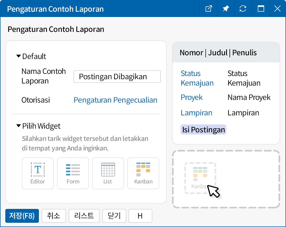Collapse the Default section
Screen dimensions: 286x227
click(x=19, y=56)
